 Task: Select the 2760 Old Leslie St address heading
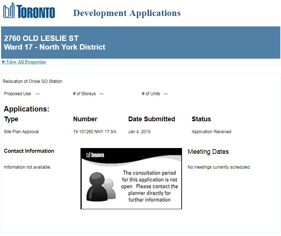[x=41, y=38]
